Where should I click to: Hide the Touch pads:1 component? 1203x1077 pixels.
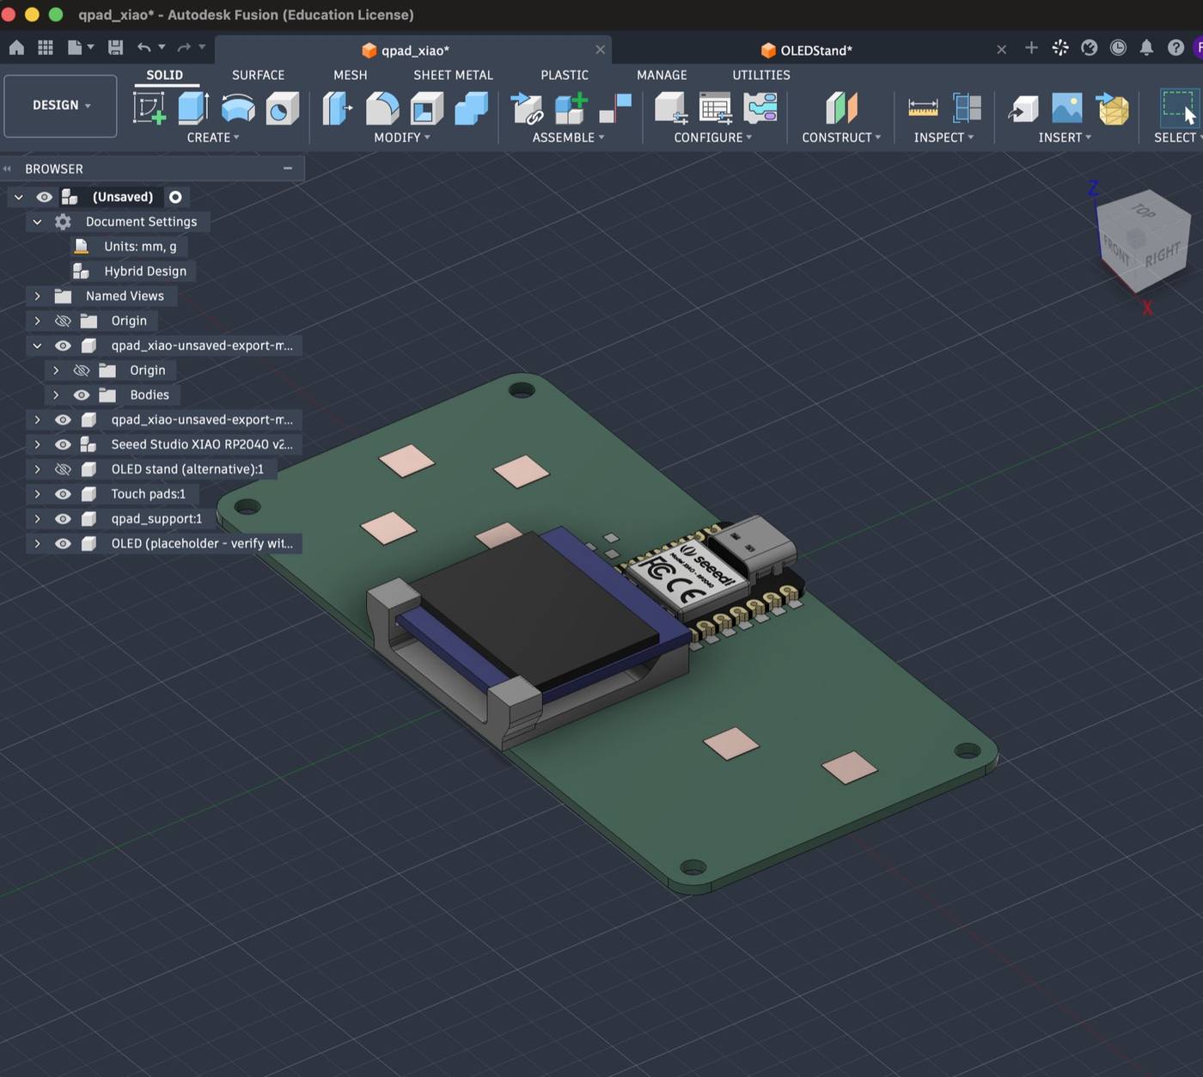click(63, 494)
